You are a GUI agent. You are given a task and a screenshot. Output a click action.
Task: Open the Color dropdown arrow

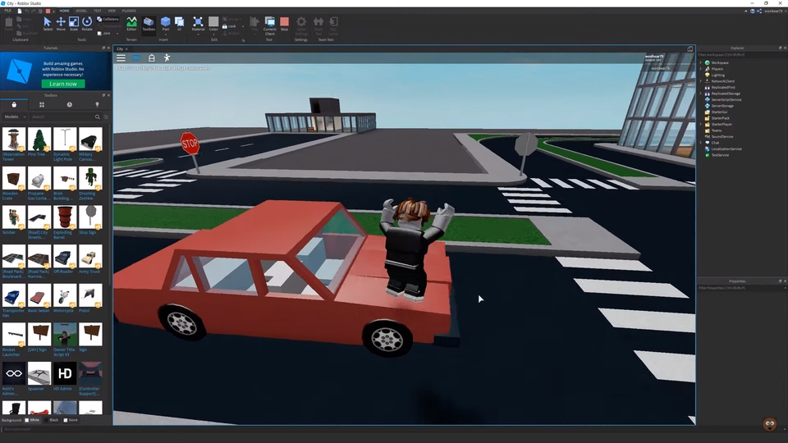(213, 34)
